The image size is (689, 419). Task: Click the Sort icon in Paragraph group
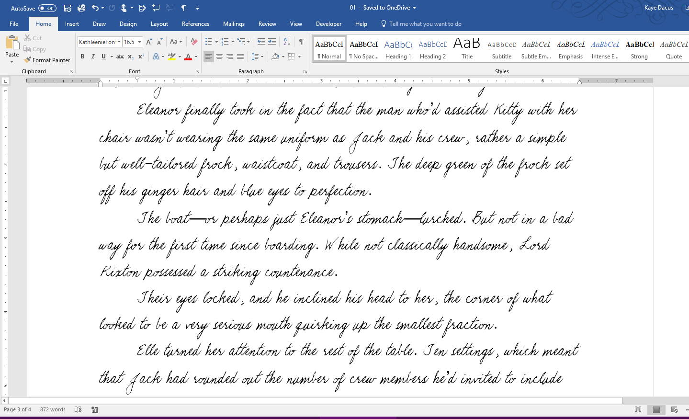(287, 42)
